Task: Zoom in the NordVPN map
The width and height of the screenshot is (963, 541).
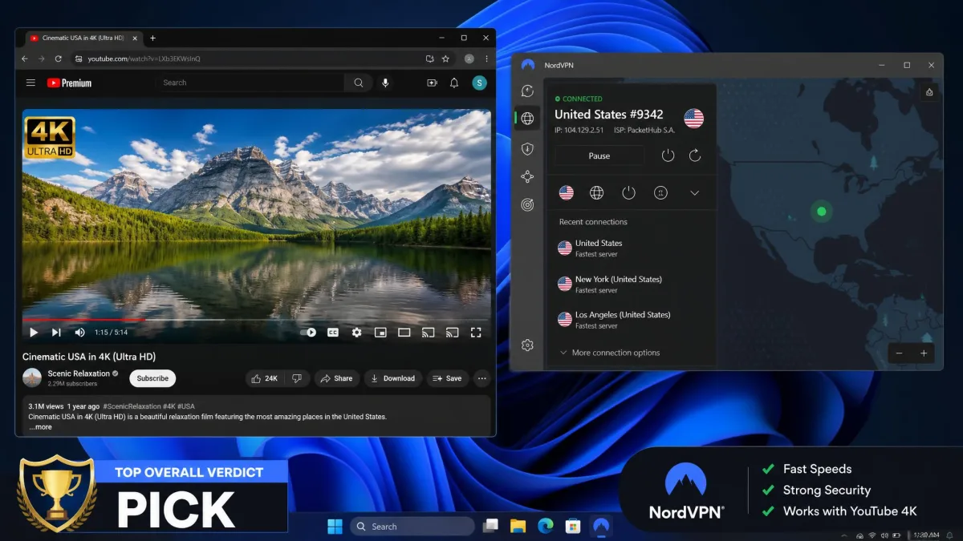Action: pyautogui.click(x=924, y=353)
